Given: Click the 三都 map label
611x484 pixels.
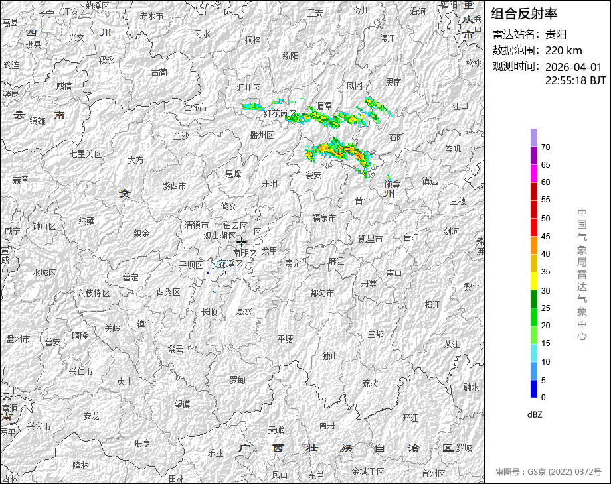Looking at the screenshot, I should click(x=376, y=334).
